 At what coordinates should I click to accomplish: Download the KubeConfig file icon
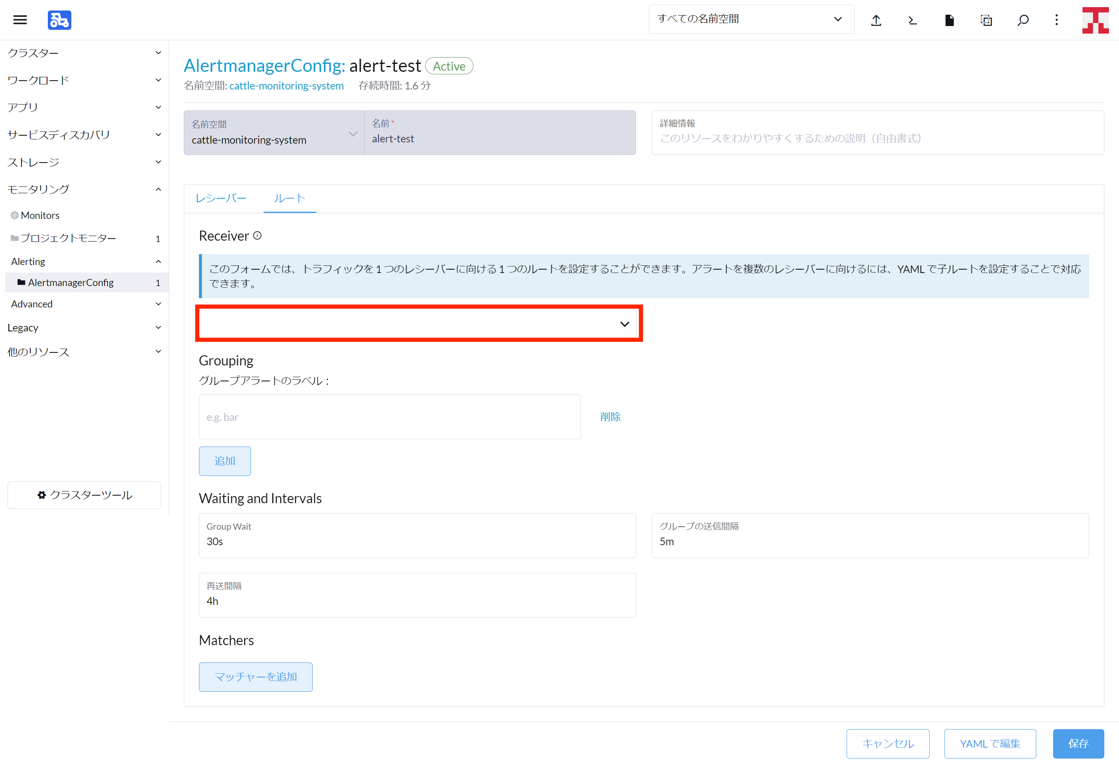pos(949,20)
